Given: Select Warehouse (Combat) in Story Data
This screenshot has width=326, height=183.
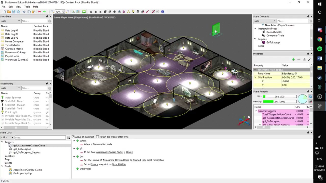Looking at the screenshot, I should (17, 60).
